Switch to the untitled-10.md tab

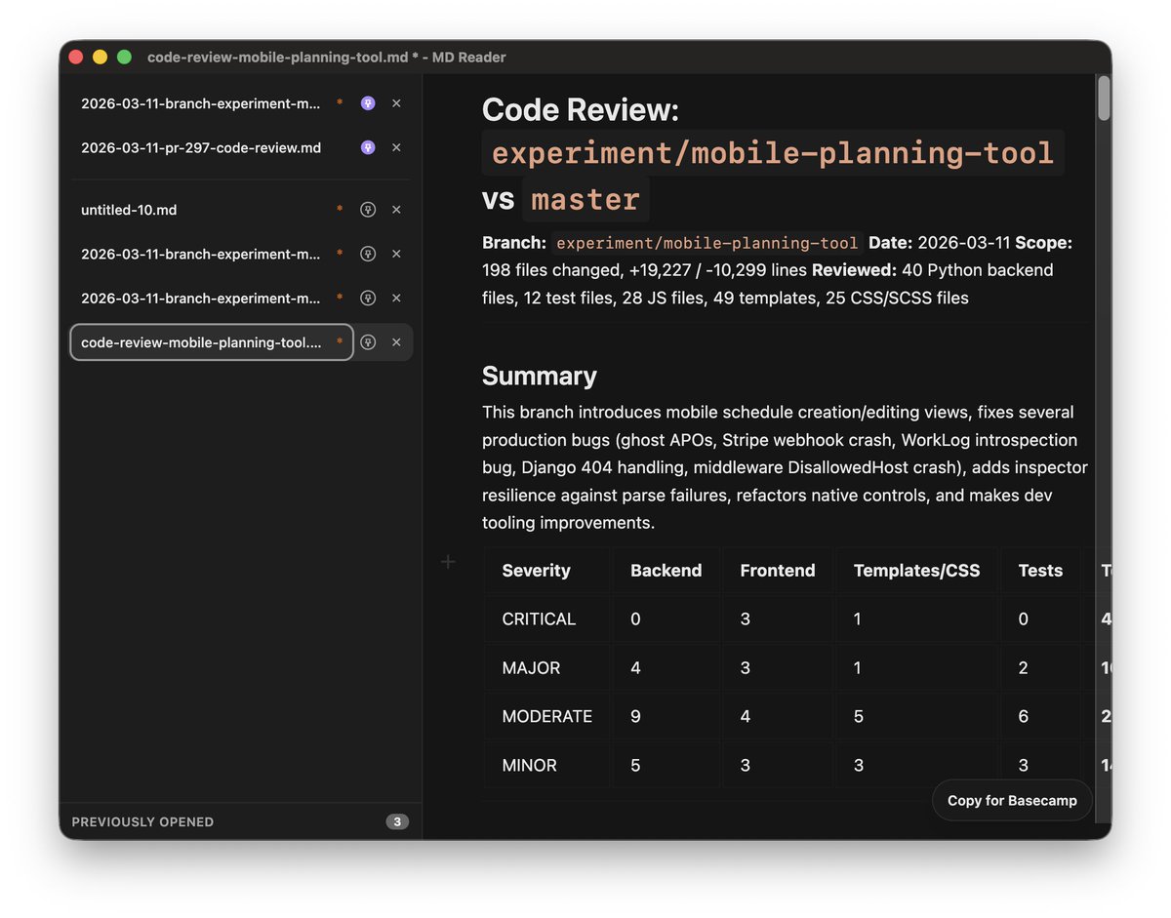(129, 210)
